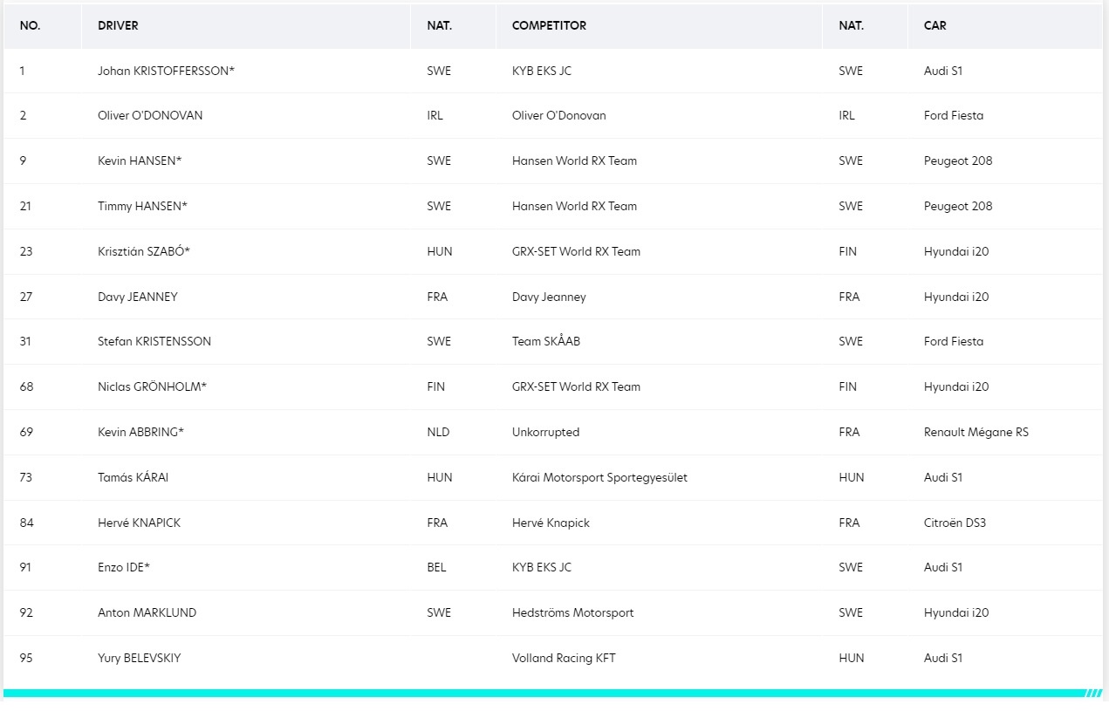Click the COMPETITOR column header
The height and width of the screenshot is (711, 1109).
[549, 25]
